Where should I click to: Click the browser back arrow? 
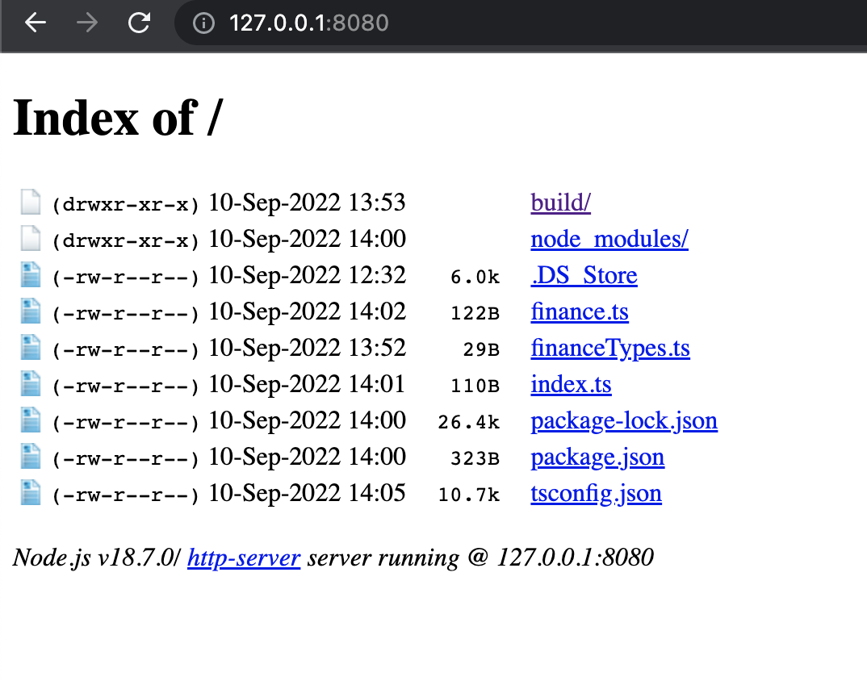coord(35,23)
